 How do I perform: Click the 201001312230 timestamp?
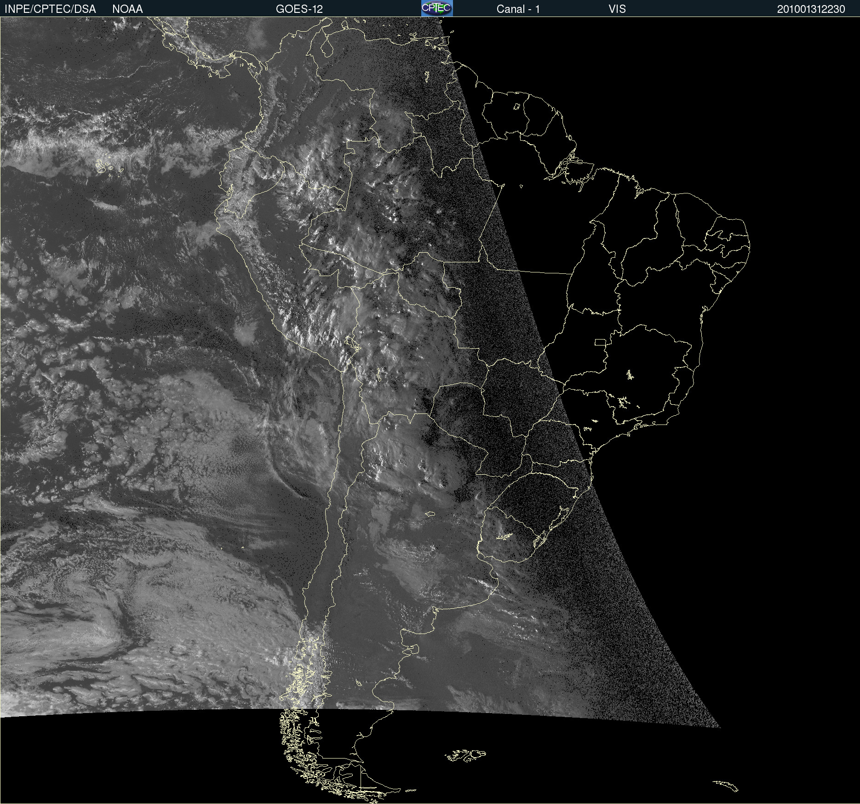[811, 9]
